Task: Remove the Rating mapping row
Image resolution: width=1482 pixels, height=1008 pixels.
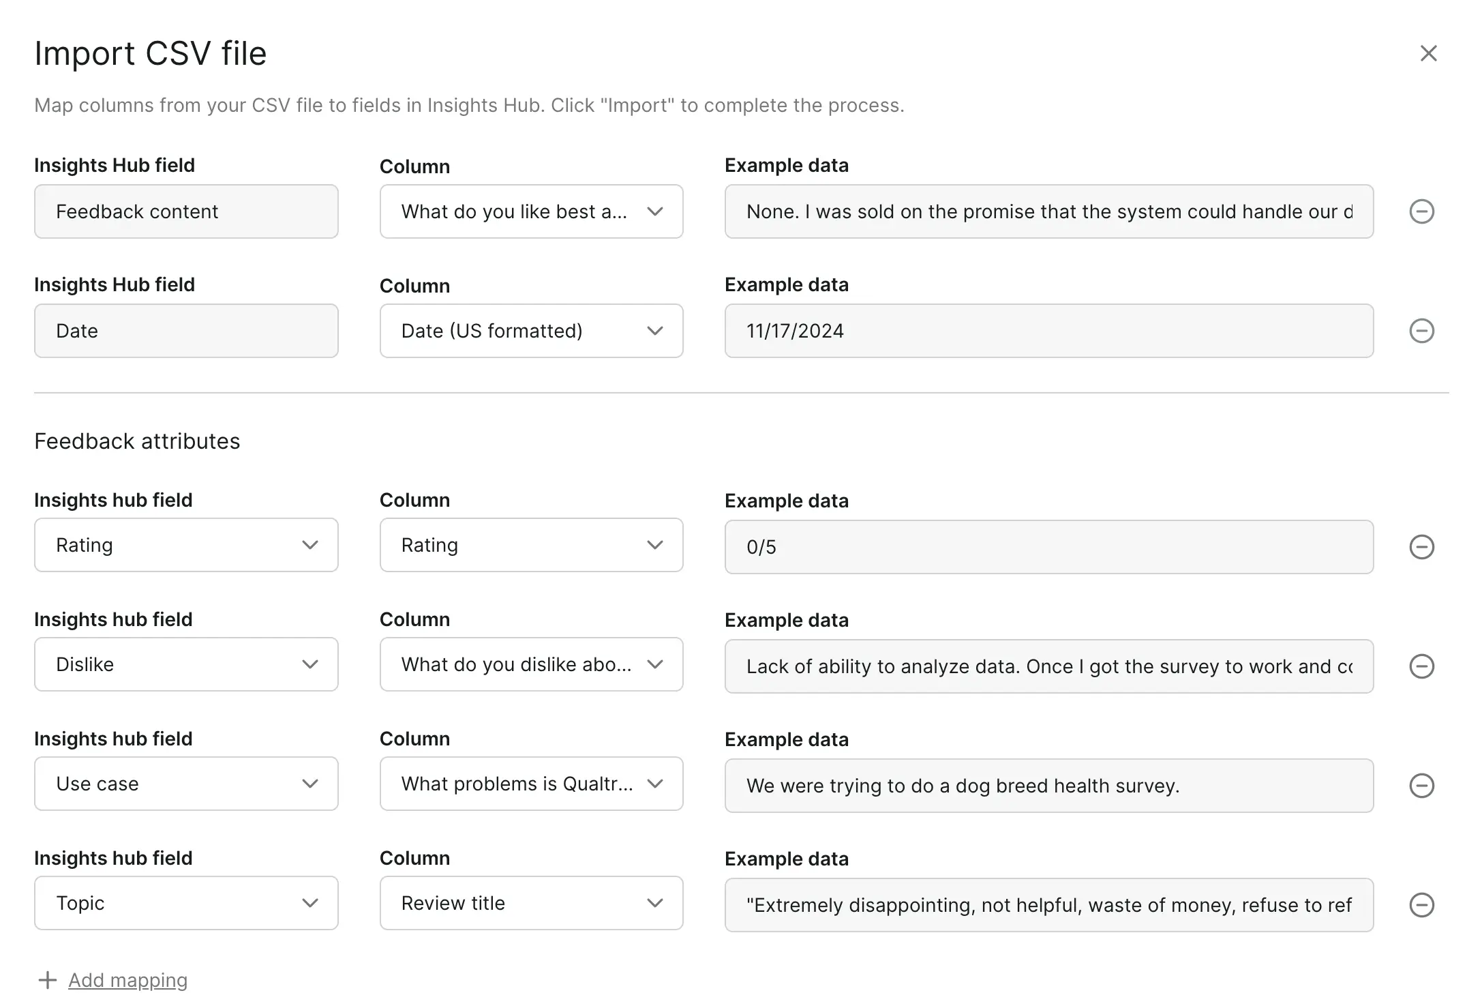Action: coord(1422,546)
